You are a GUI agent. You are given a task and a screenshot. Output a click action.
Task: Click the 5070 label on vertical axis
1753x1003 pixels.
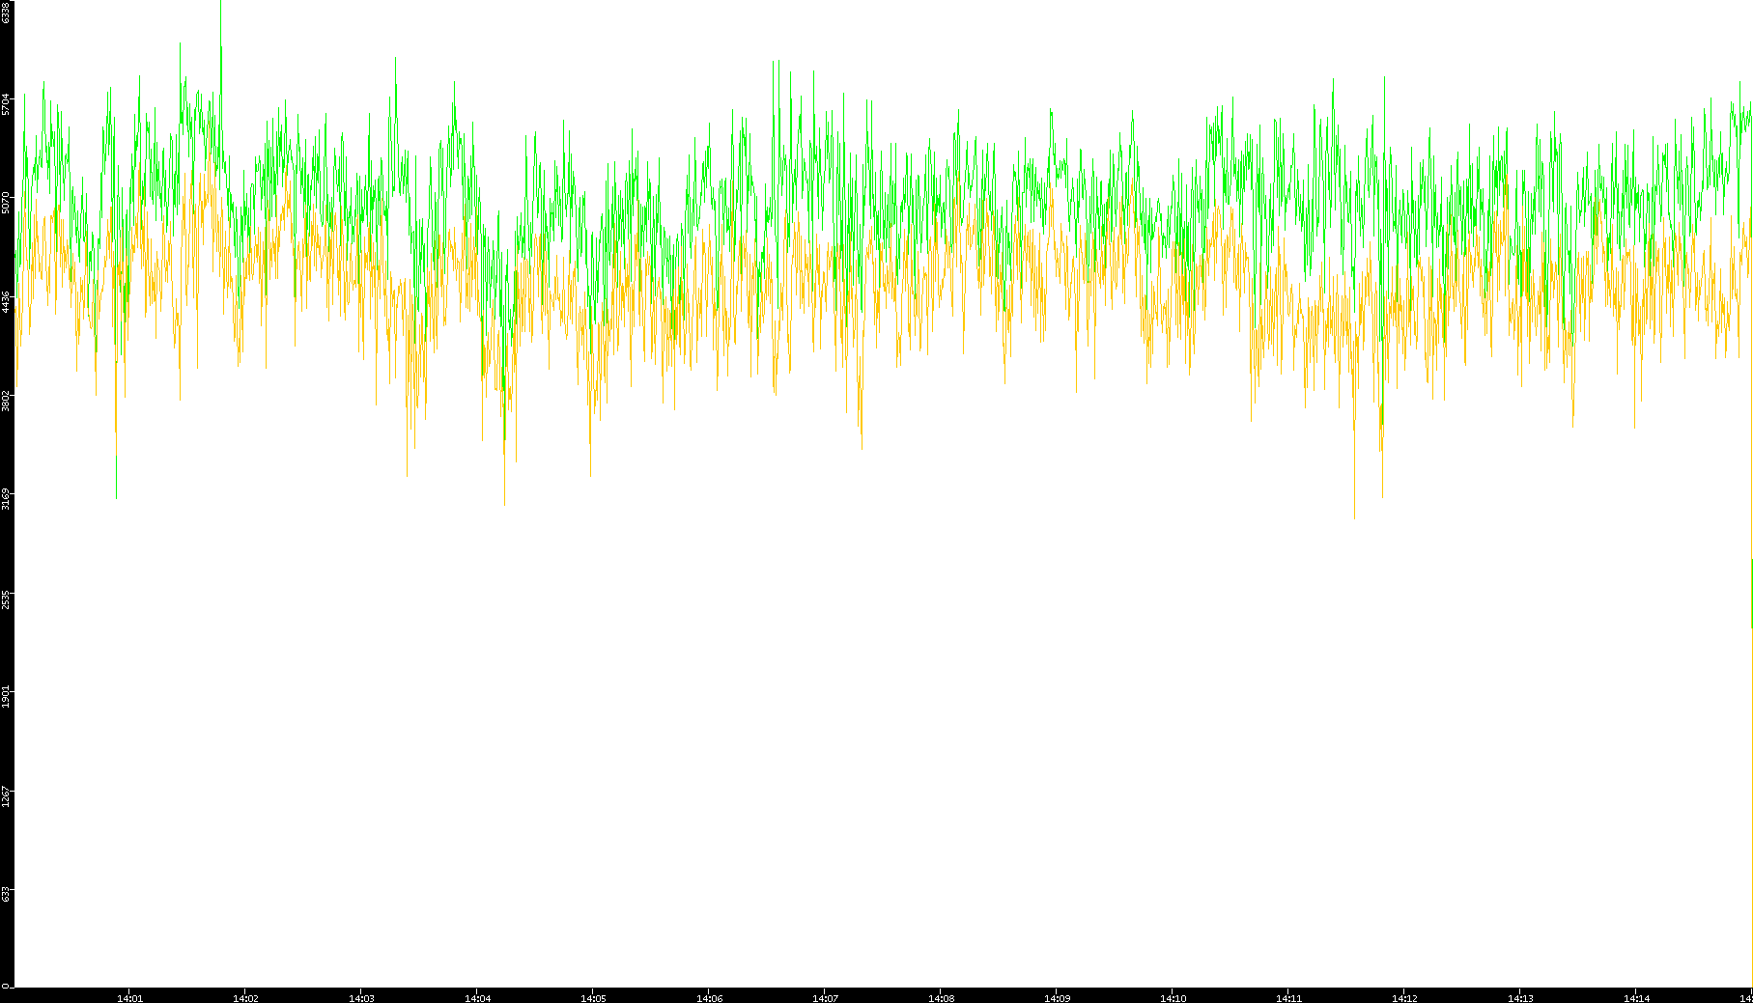[7, 203]
